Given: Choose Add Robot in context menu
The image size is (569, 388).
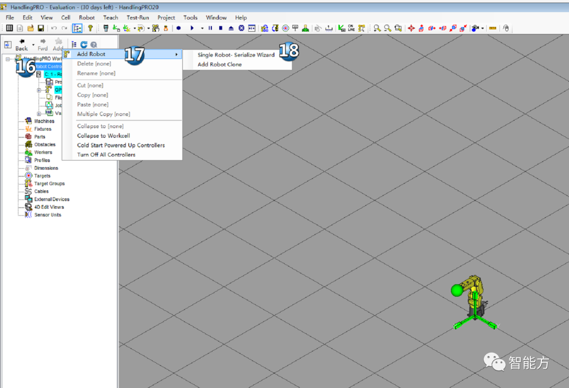Looking at the screenshot, I should pos(122,54).
